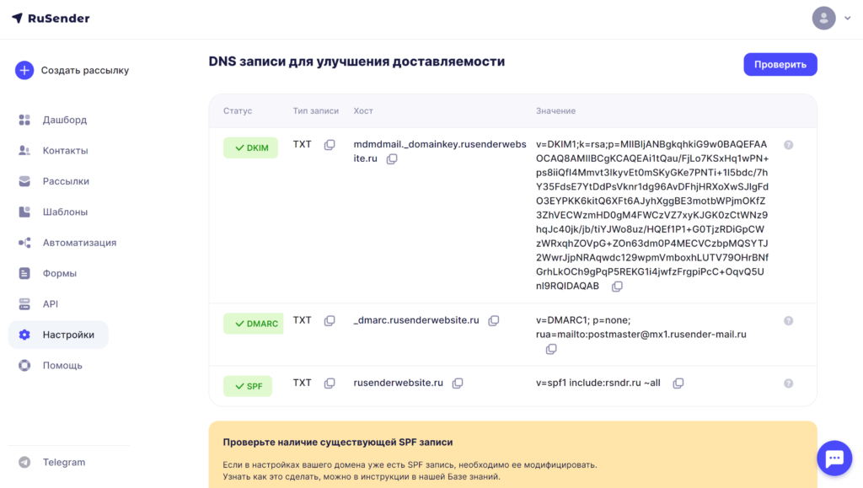
Task: Click the RuSender logo
Action: pos(51,19)
